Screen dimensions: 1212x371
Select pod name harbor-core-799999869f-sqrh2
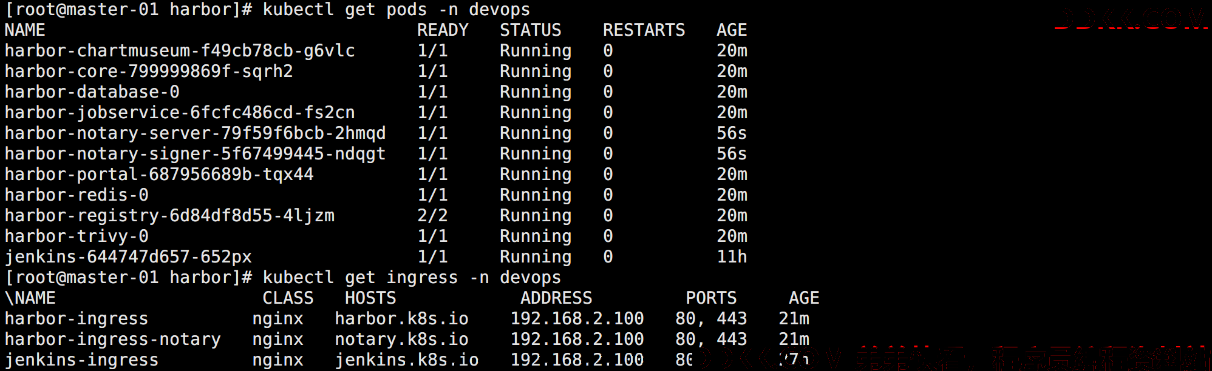pos(149,72)
